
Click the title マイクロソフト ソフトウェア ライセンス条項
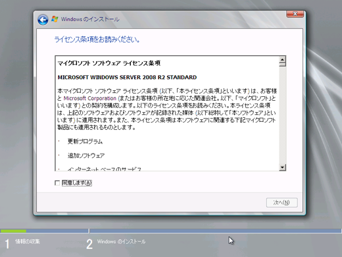tap(109, 63)
